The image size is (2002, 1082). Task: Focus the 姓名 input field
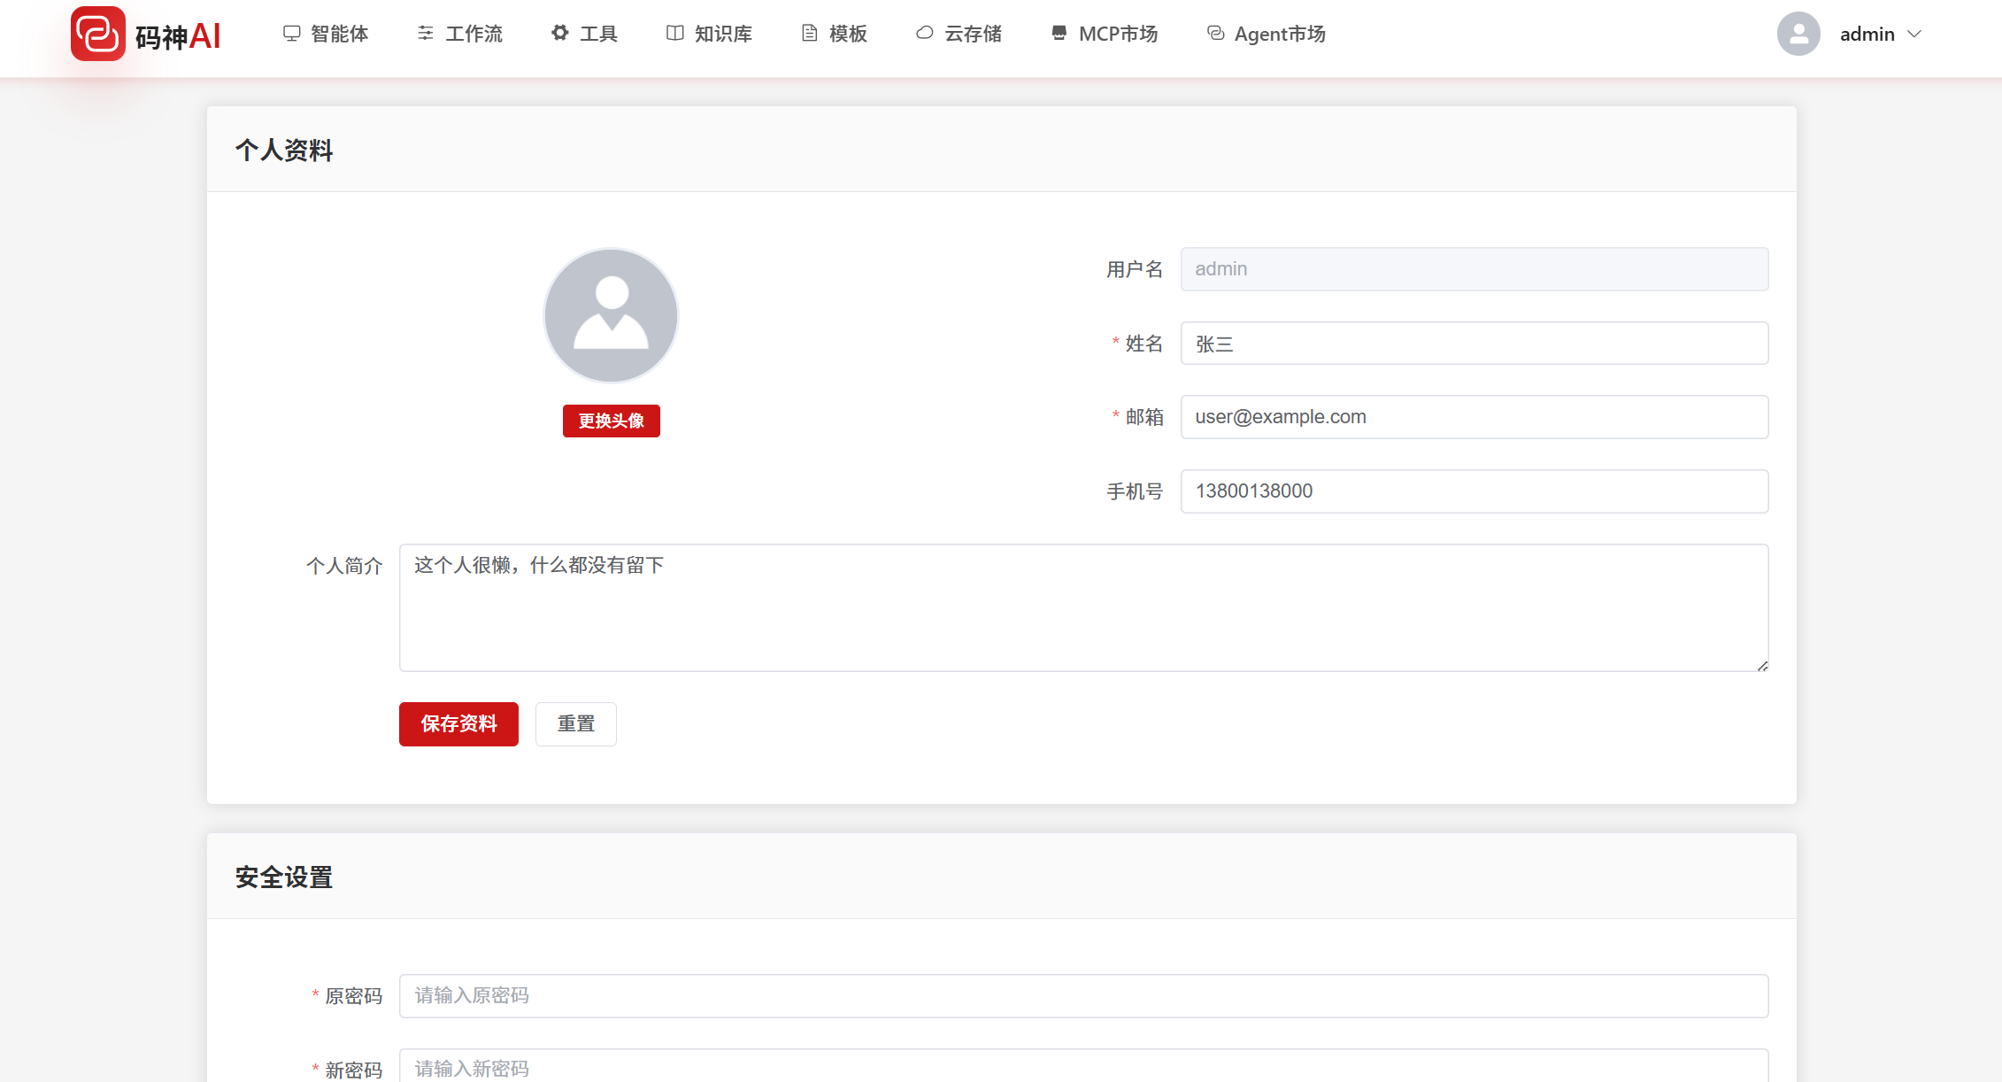coord(1474,344)
